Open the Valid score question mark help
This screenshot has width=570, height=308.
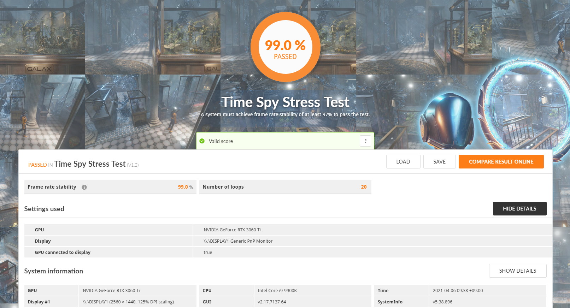tap(365, 141)
